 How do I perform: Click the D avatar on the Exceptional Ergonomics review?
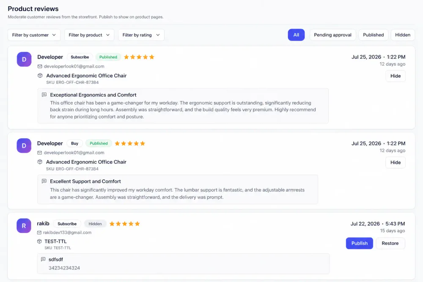[x=24, y=59]
